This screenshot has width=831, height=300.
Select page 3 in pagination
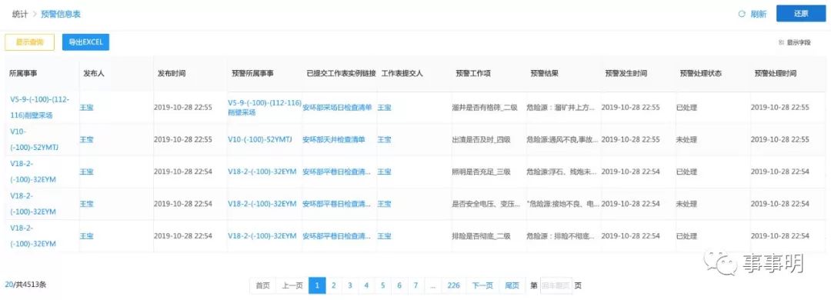tap(350, 285)
